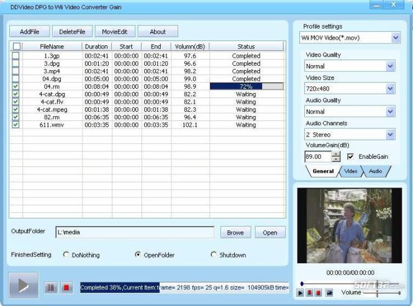
Task: Uncheck the 4-cat.dpg file checkbox
Action: click(x=16, y=94)
